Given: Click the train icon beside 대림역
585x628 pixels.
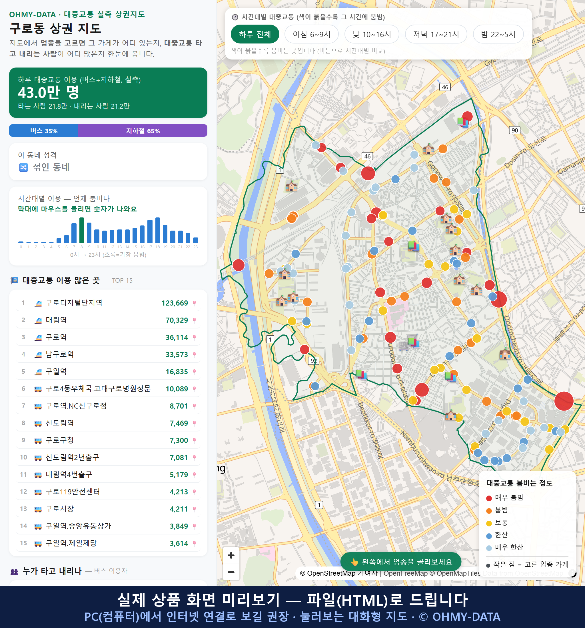Looking at the screenshot, I should coord(38,320).
